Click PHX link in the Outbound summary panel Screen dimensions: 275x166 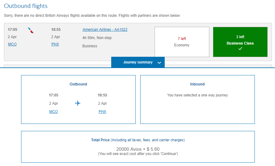coord(102,112)
